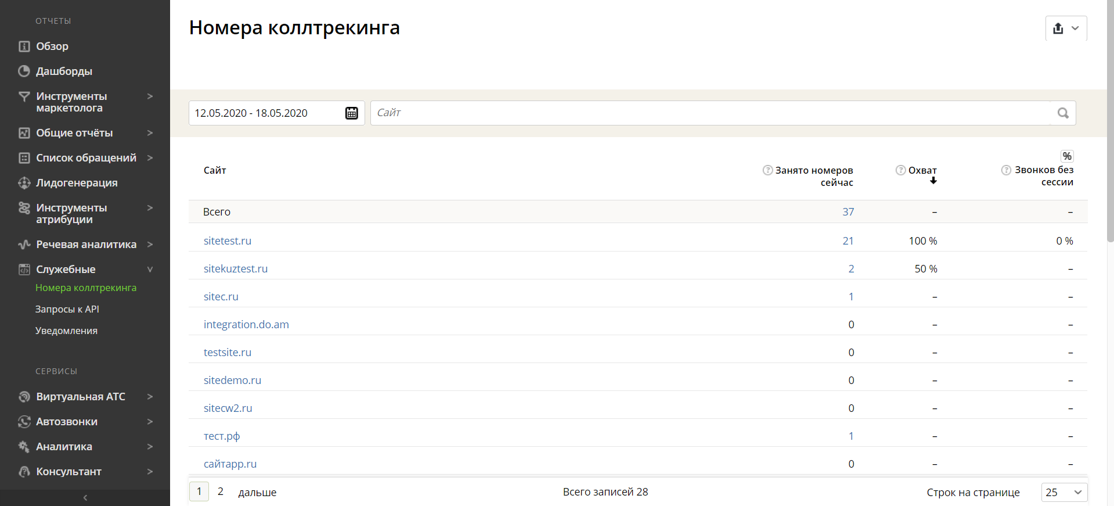
Task: Open Дашборды from the sidebar
Action: (64, 71)
